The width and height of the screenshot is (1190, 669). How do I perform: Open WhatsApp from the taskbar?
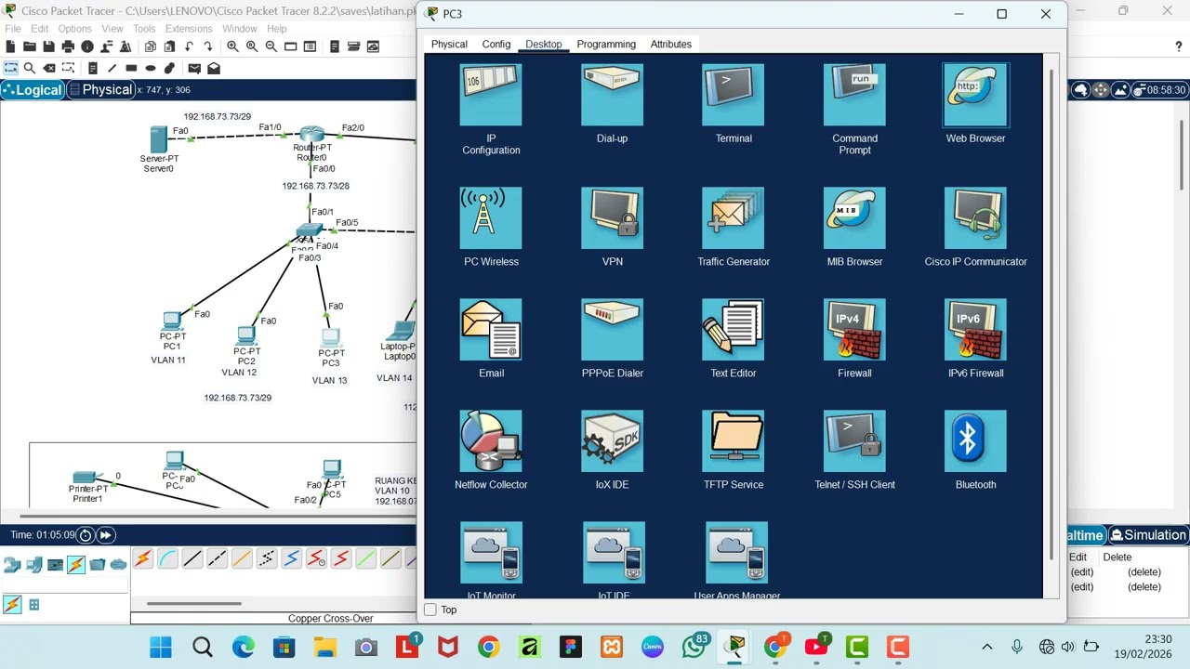pyautogui.click(x=694, y=647)
